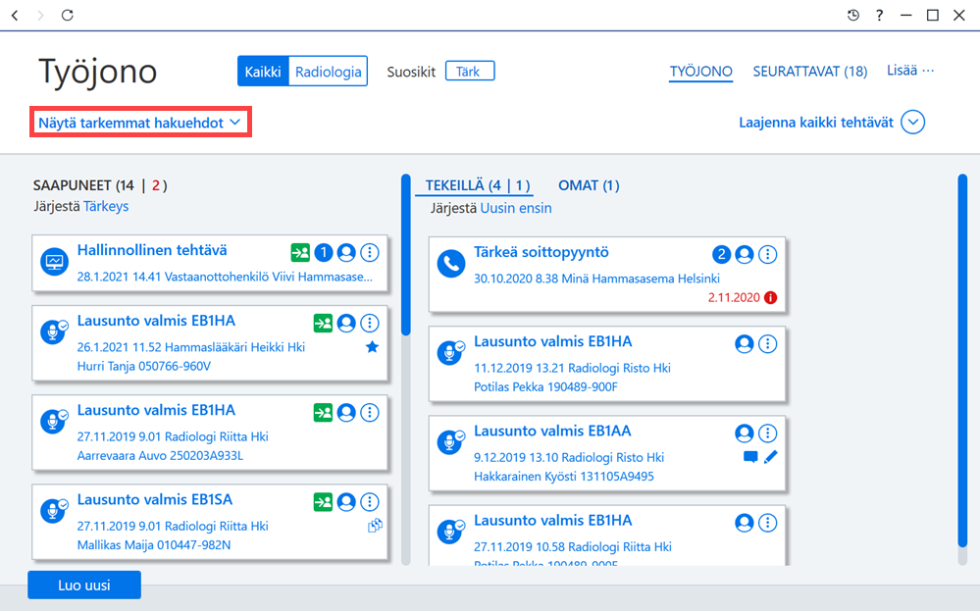The image size is (980, 611).
Task: Click the star icon on Hurri Tanja task
Action: (372, 347)
